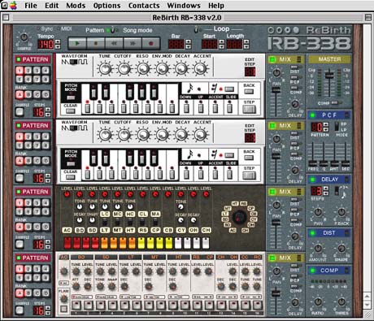Click the 808 instrument selector dial
The height and width of the screenshot is (321, 374).
(240, 217)
